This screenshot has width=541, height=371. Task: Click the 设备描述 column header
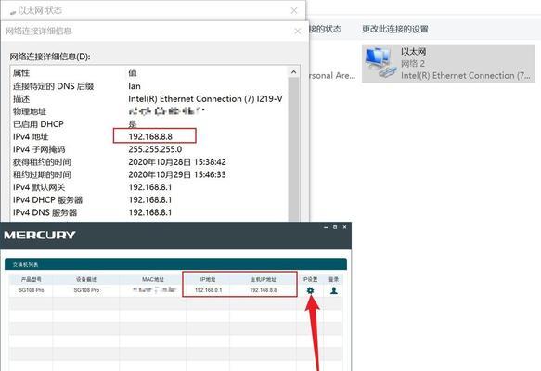coord(86,279)
